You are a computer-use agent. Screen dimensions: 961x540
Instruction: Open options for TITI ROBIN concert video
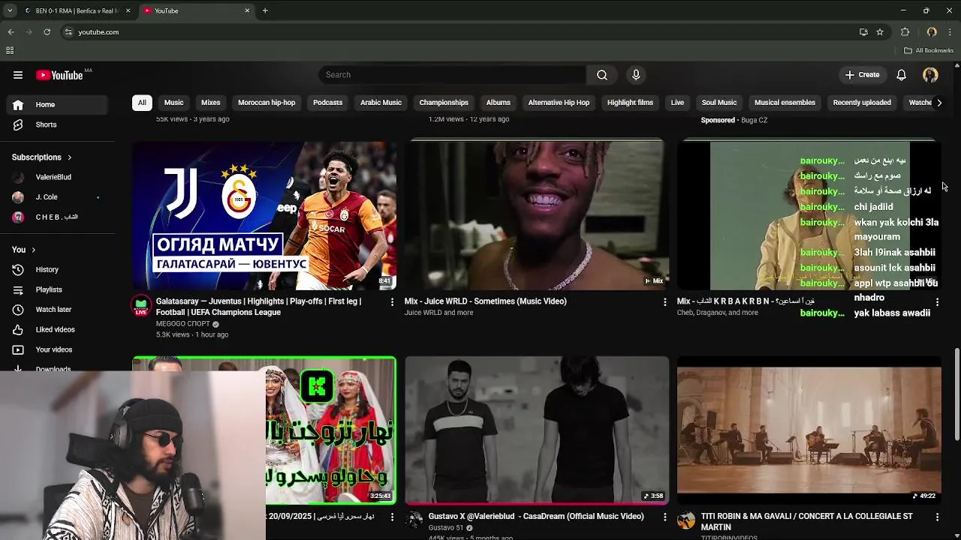[936, 517]
